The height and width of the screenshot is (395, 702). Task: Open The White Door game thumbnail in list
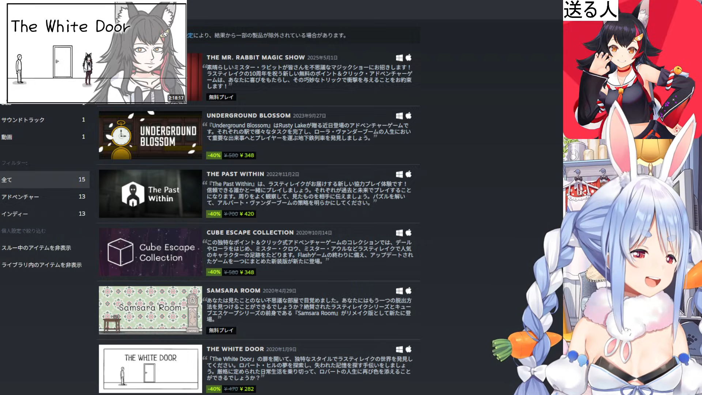pyautogui.click(x=150, y=369)
